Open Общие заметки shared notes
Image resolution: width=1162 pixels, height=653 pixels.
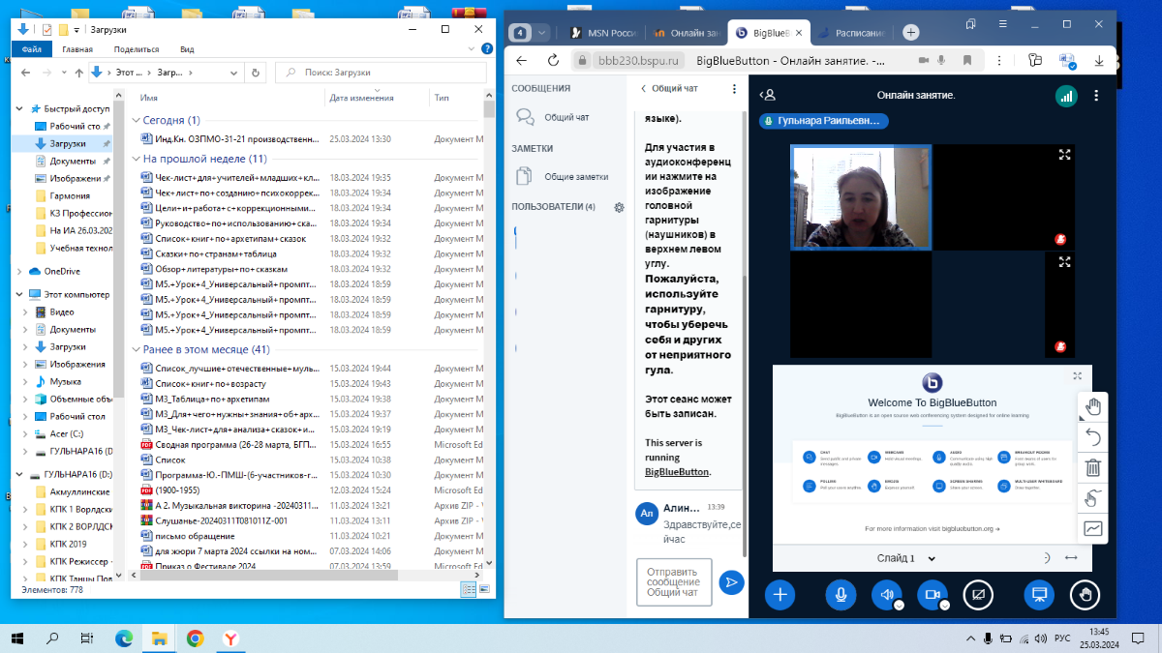pos(575,177)
